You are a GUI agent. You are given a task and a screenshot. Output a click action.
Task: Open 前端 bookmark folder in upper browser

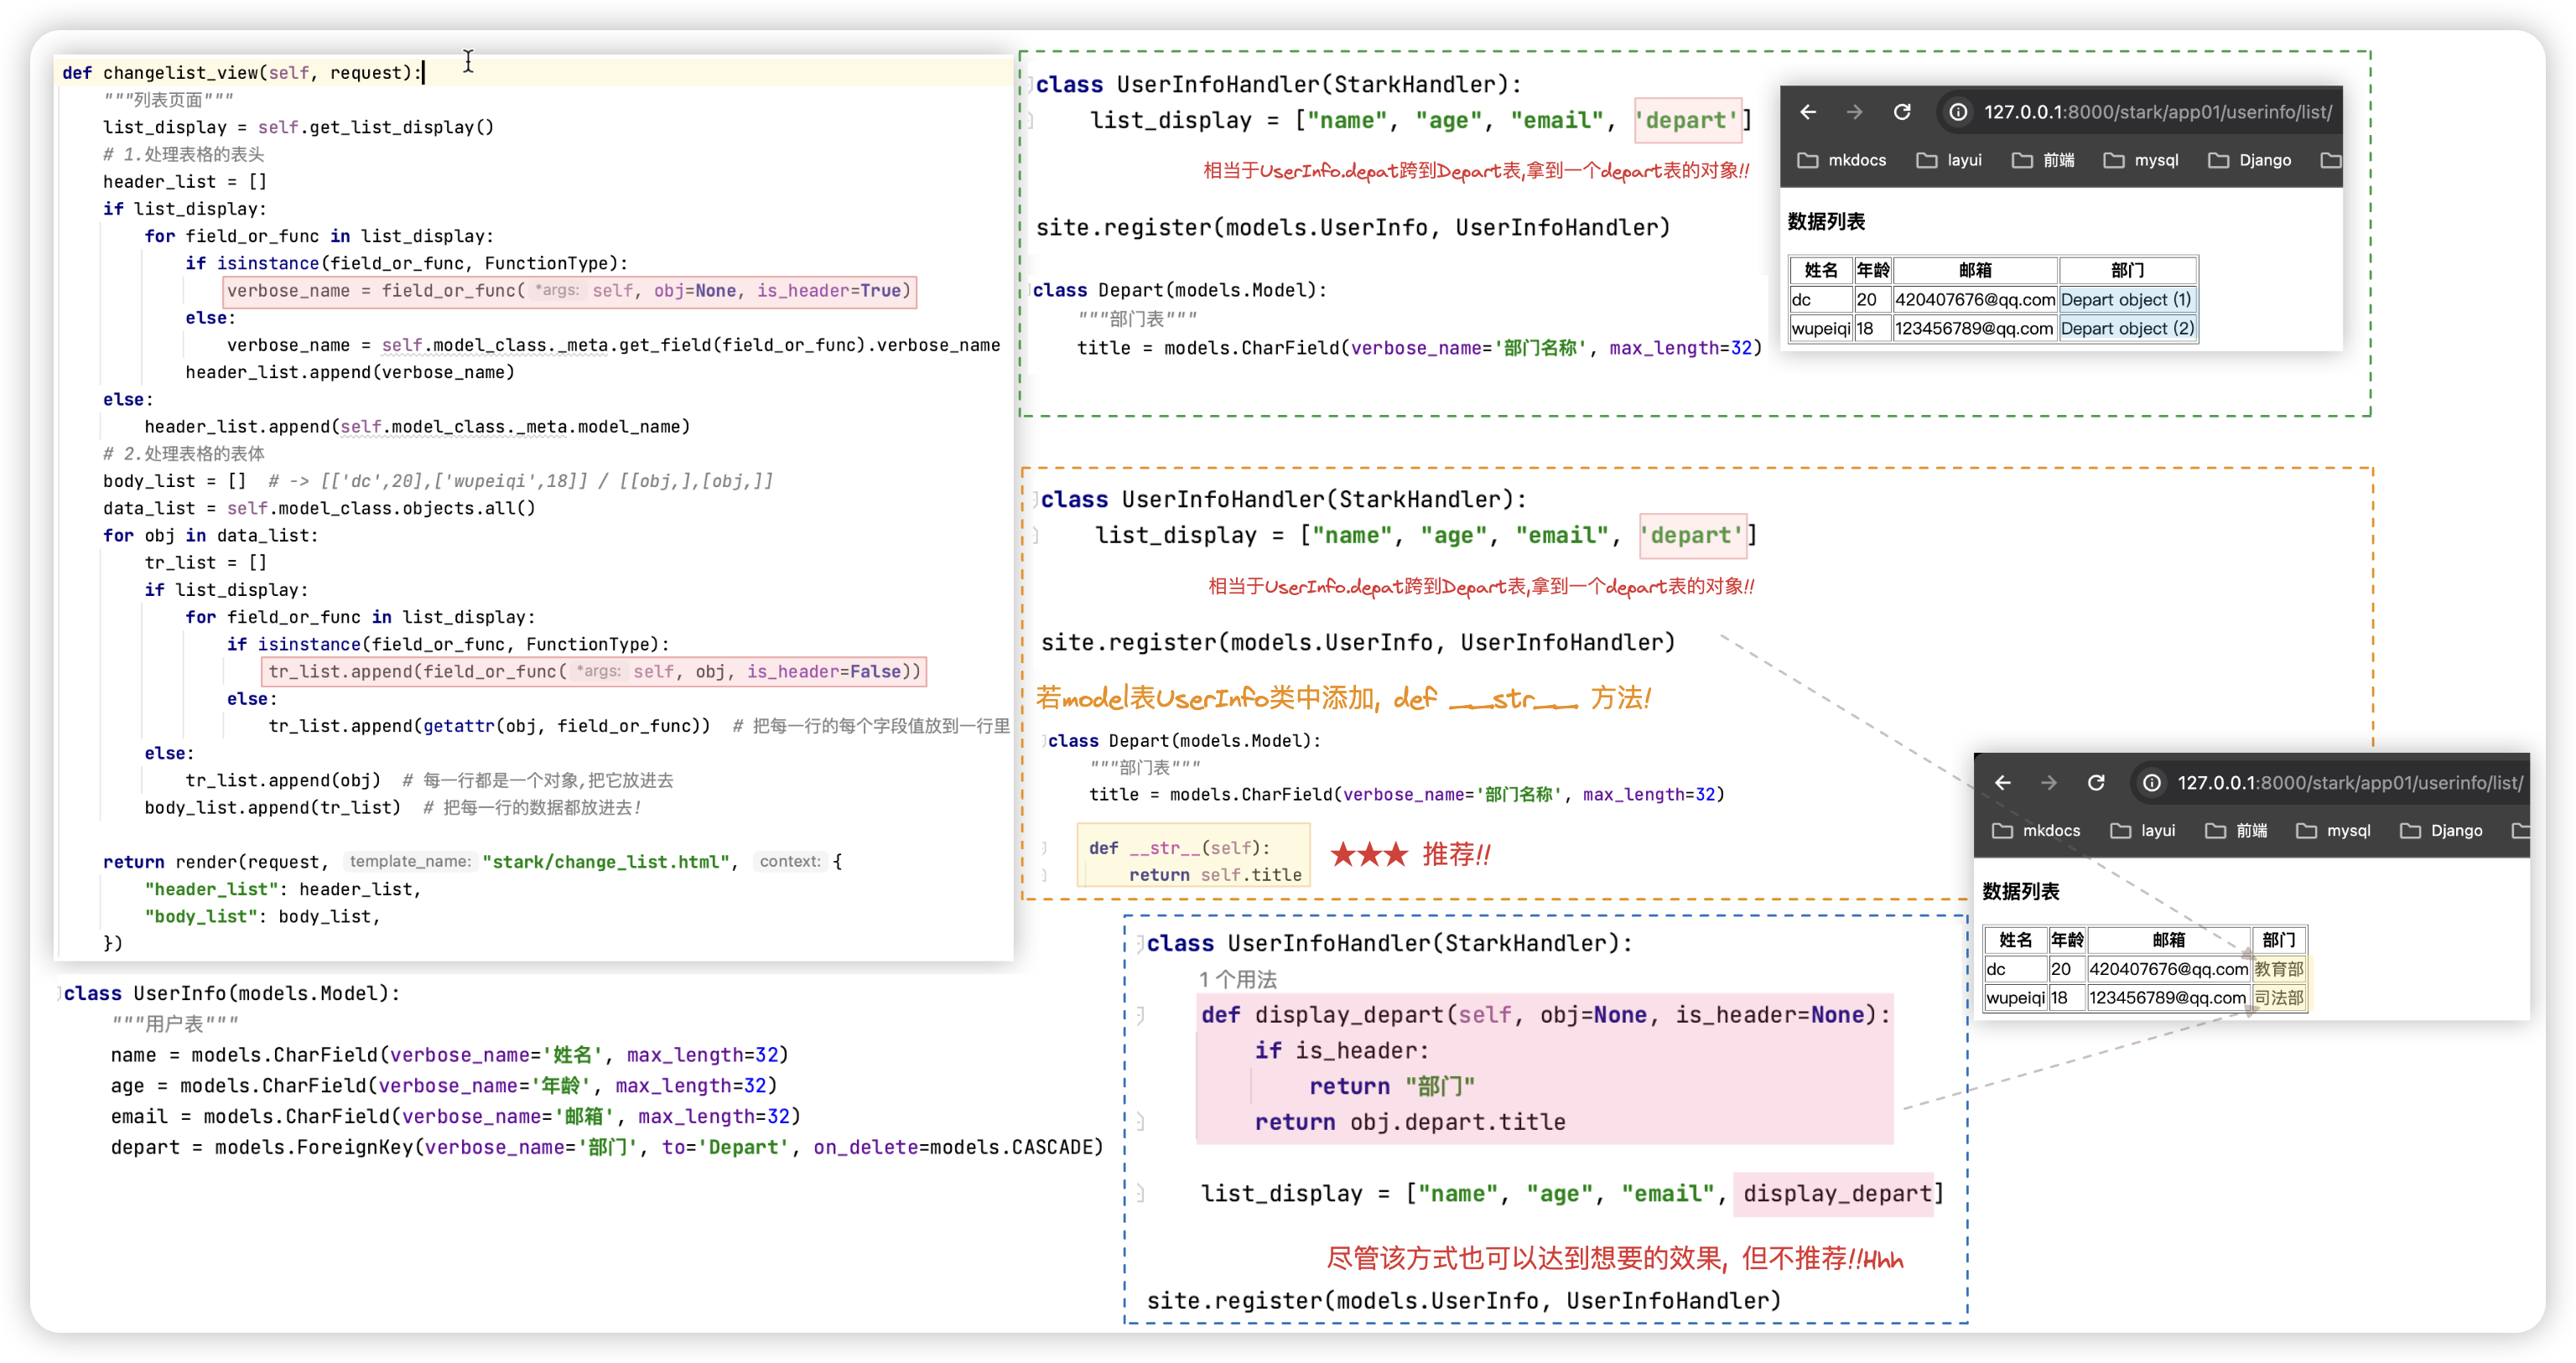2043,160
